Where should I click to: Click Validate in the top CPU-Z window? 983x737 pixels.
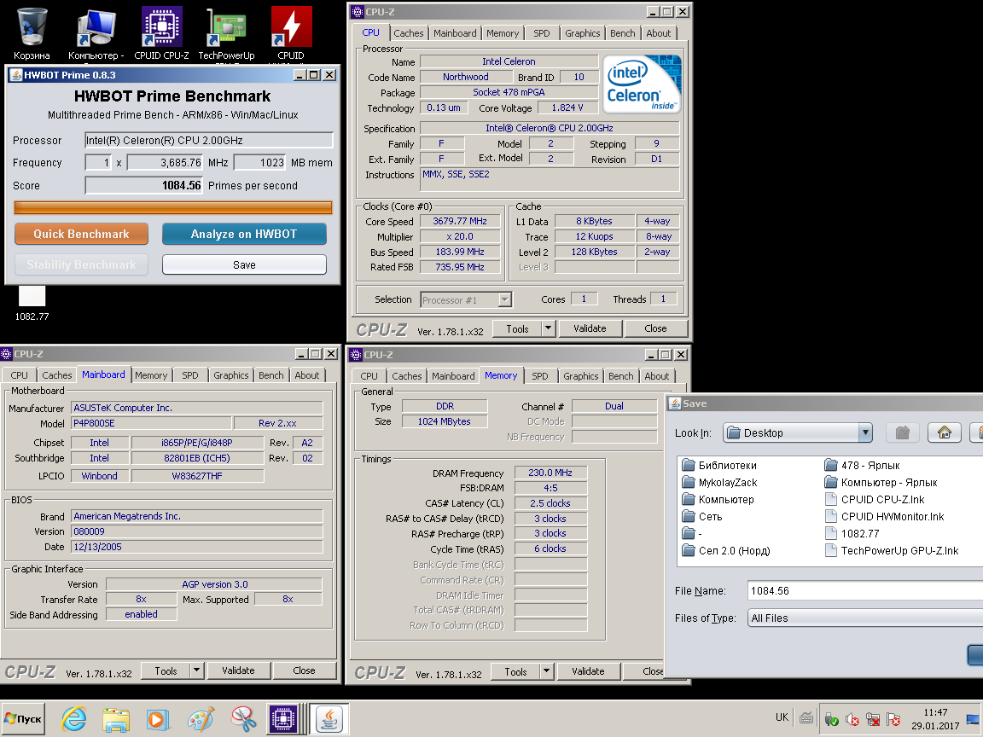click(x=590, y=328)
